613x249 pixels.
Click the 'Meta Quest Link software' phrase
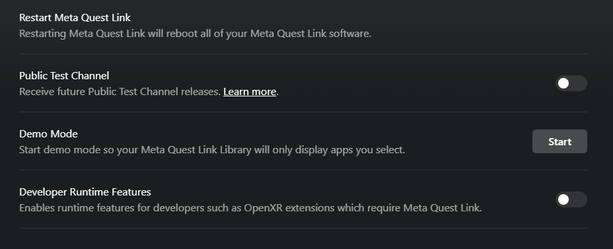(310, 34)
